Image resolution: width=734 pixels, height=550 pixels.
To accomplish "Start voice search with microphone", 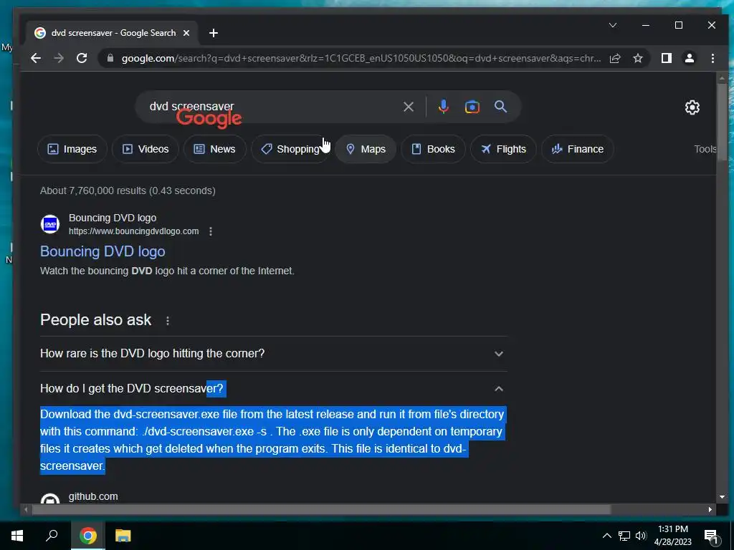I will [x=443, y=107].
